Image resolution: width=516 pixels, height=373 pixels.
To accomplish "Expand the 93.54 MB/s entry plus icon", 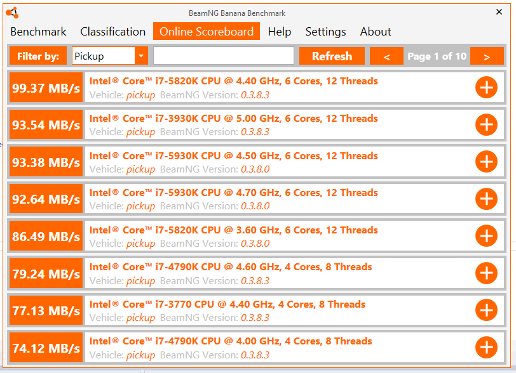I will [x=486, y=125].
